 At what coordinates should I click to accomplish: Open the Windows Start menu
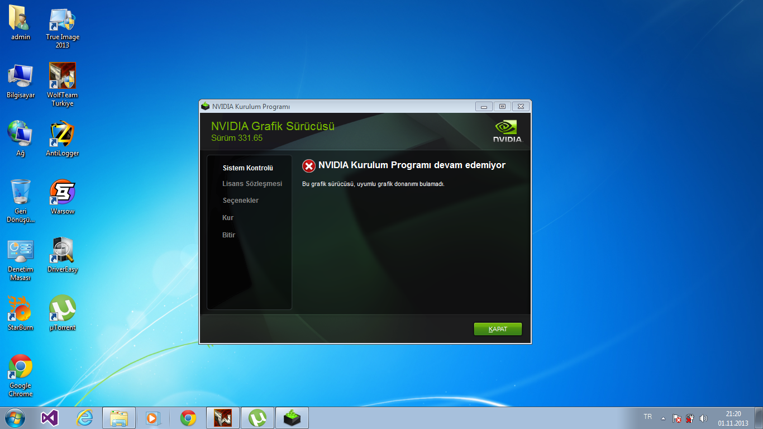coord(15,418)
